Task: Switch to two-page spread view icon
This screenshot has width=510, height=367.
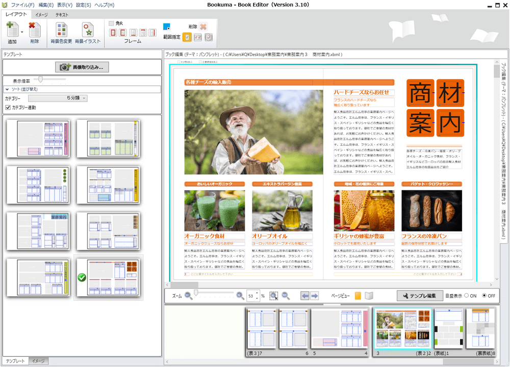Action: [x=369, y=296]
